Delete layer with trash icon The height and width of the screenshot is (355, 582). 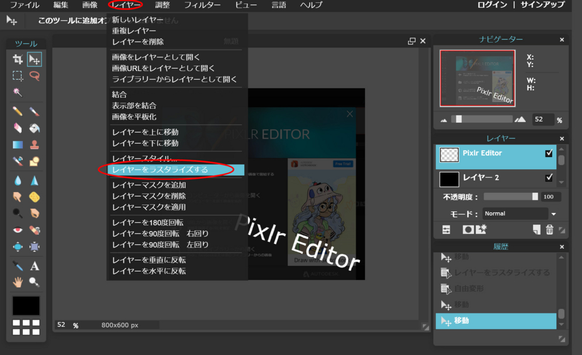tap(550, 230)
